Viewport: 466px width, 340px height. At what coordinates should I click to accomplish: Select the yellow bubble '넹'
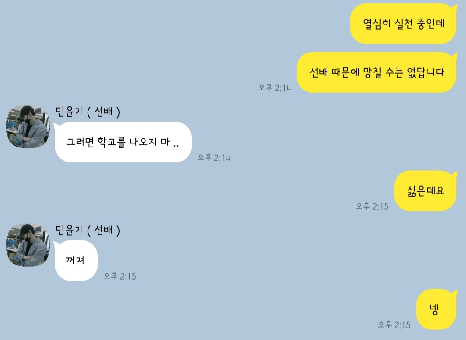coord(436,309)
